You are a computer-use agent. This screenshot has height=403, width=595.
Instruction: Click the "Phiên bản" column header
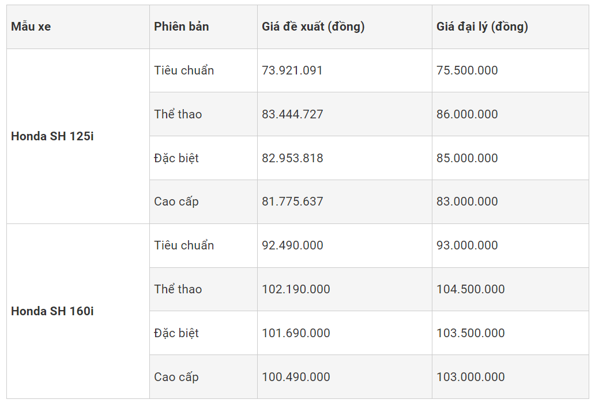[182, 27]
